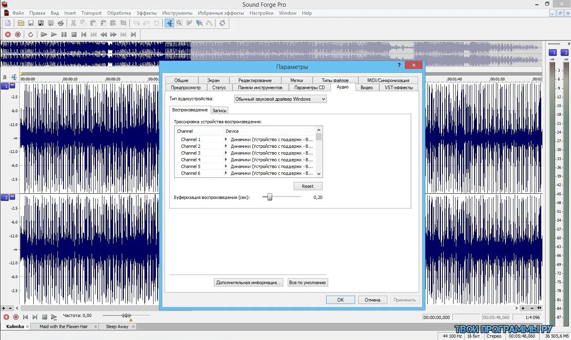Expand device arrow for Channel 1
Viewport: 571px width, 340px height.
click(x=226, y=139)
